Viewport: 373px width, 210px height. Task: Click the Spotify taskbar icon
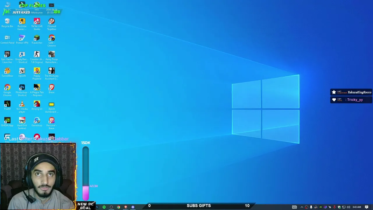point(104,207)
